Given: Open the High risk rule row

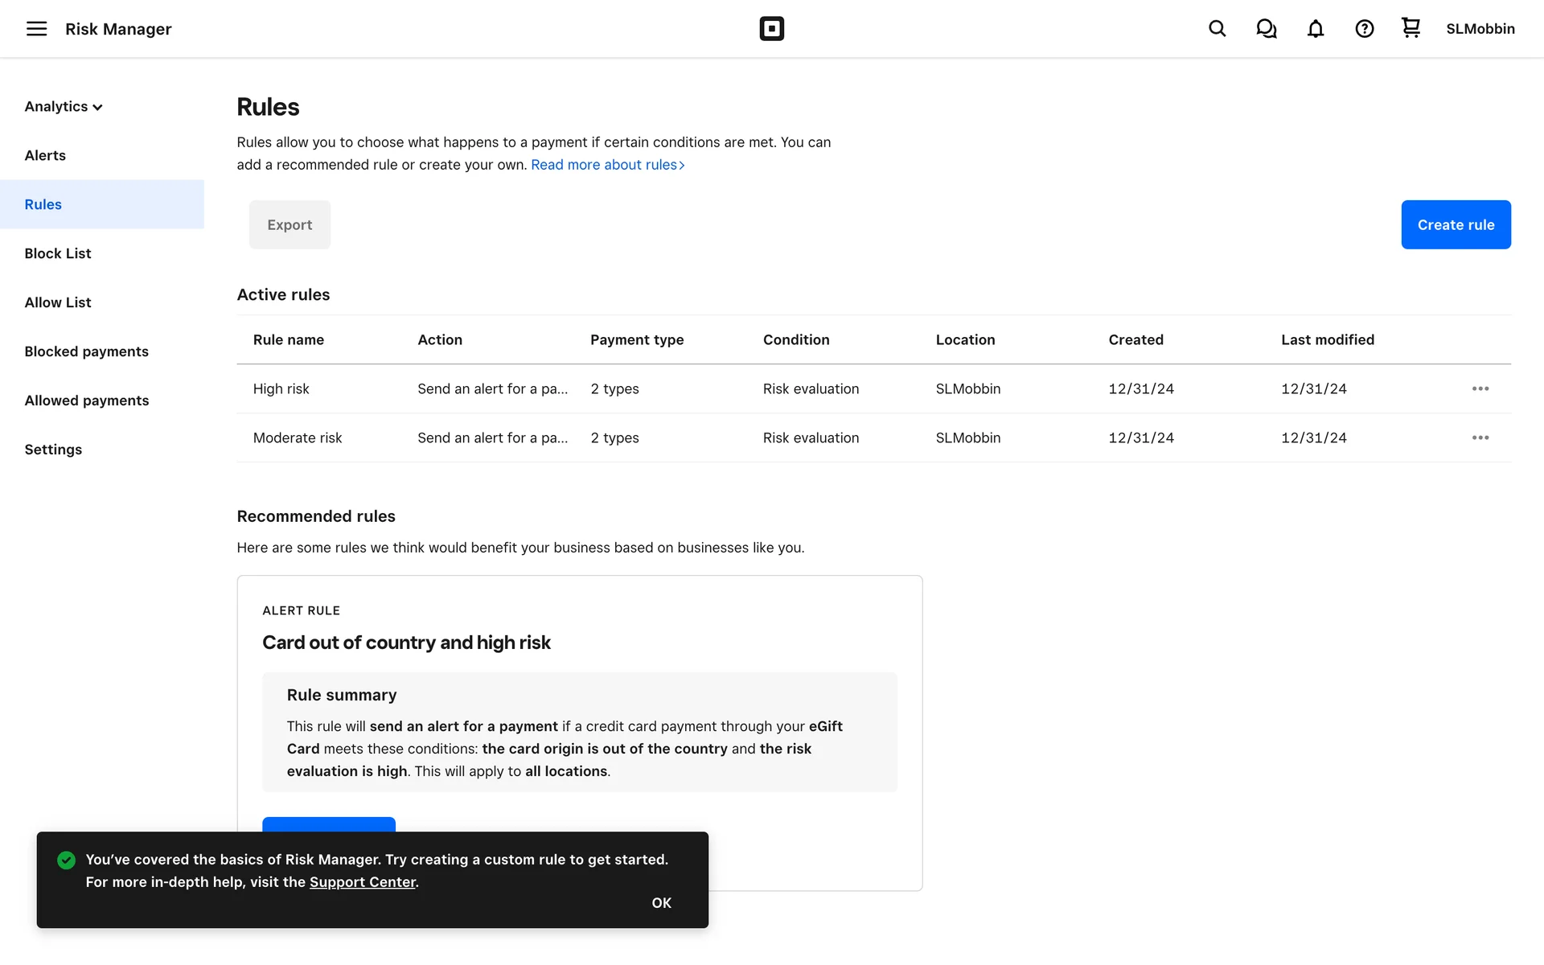Looking at the screenshot, I should (x=281, y=389).
